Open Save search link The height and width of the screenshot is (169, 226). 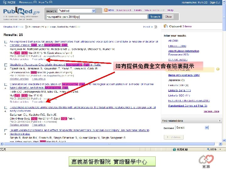pos(124,10)
